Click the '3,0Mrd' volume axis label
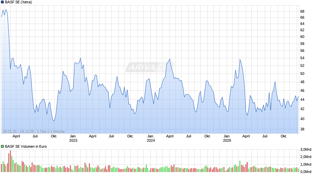The width and height of the screenshot is (313, 175). (x=306, y=150)
